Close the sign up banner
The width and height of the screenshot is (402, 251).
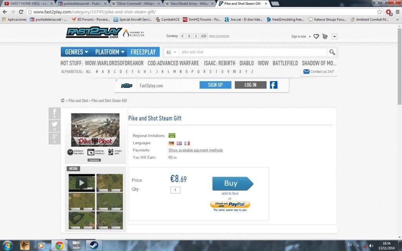coord(116,80)
